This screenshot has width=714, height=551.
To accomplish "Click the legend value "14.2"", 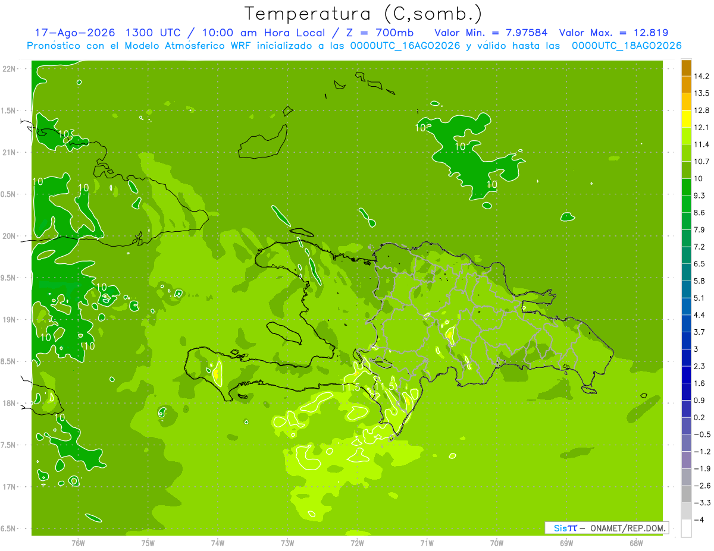I will pos(702,76).
